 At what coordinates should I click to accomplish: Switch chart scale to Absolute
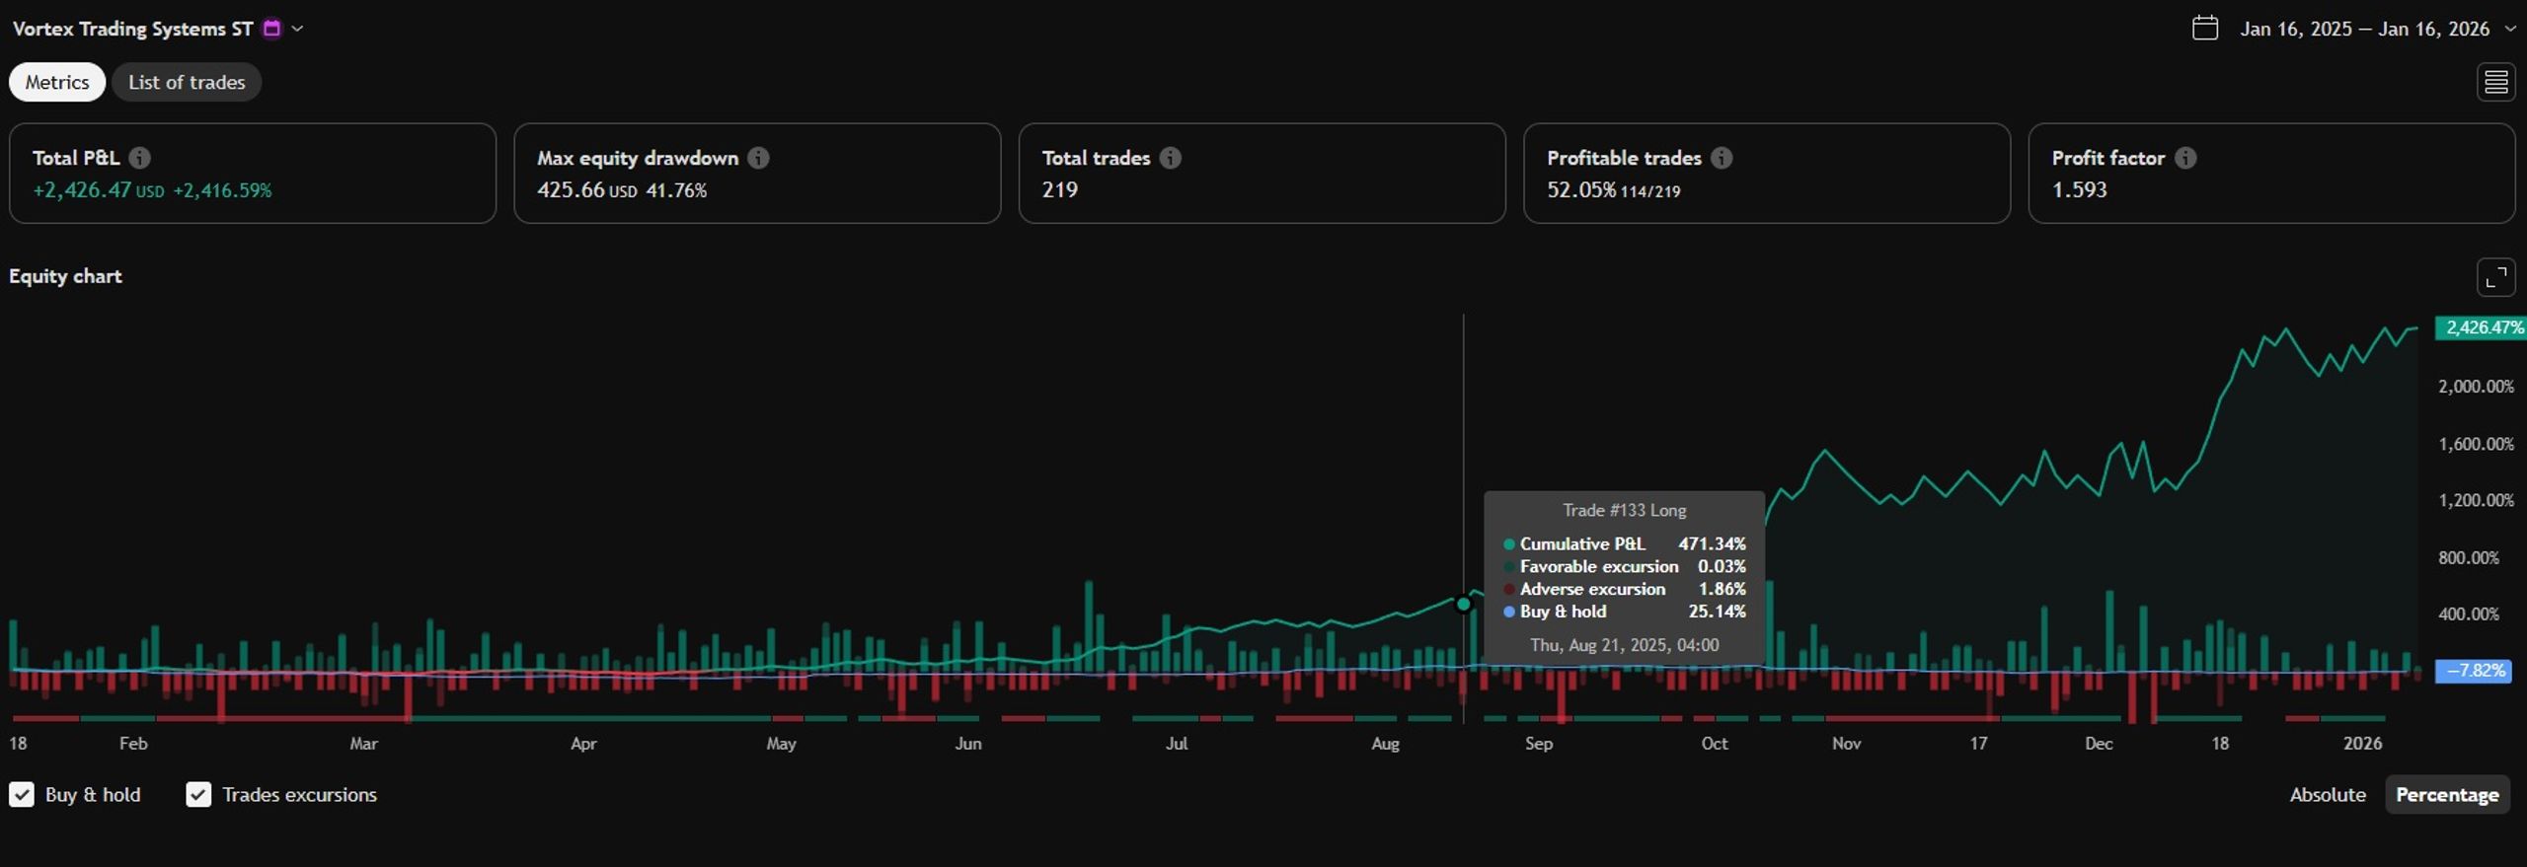click(x=2328, y=795)
